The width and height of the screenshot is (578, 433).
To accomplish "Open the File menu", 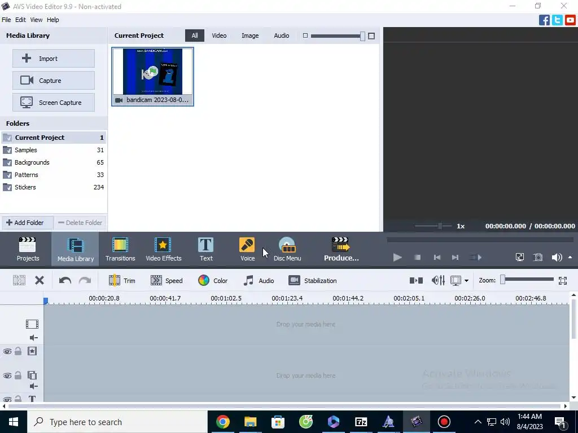I will click(6, 20).
